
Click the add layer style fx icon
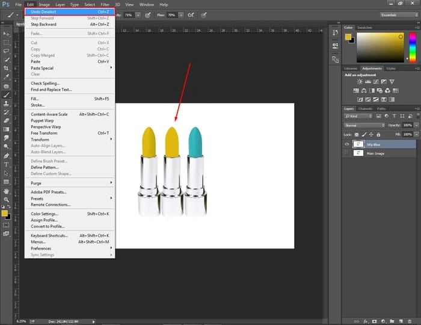pos(366,321)
